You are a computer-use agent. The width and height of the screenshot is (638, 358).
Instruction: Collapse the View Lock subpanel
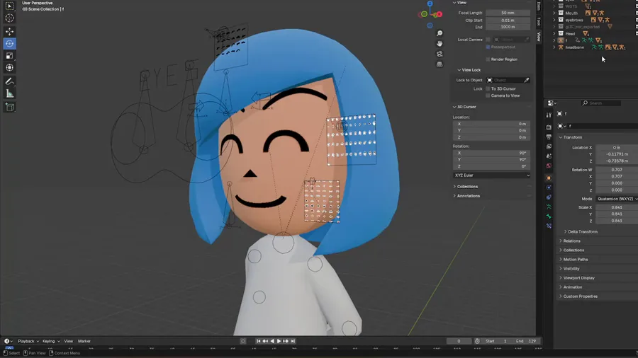(469, 70)
